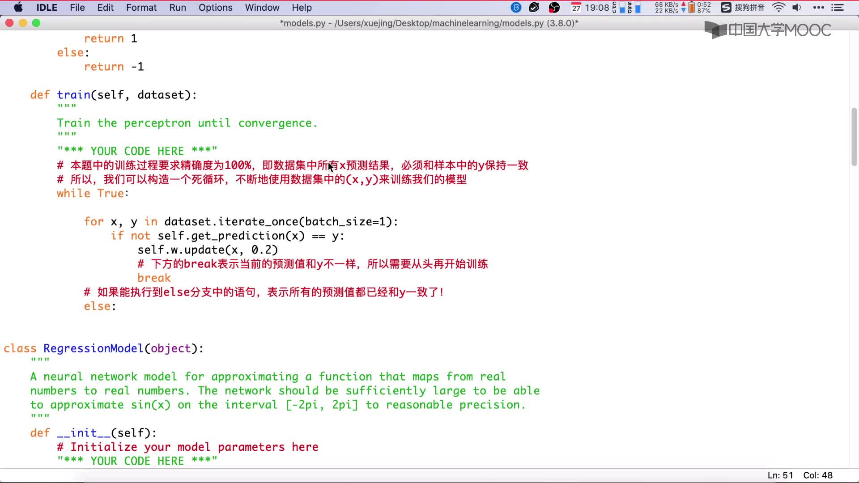Viewport: 859px width, 483px height.
Task: Click the 'Train the perceptron until convergence.' docstring
Action: coord(187,123)
